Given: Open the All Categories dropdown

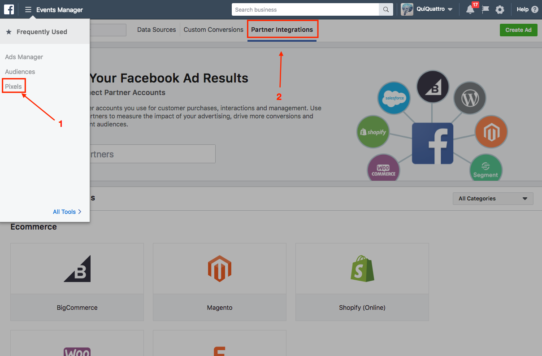Looking at the screenshot, I should pos(493,199).
